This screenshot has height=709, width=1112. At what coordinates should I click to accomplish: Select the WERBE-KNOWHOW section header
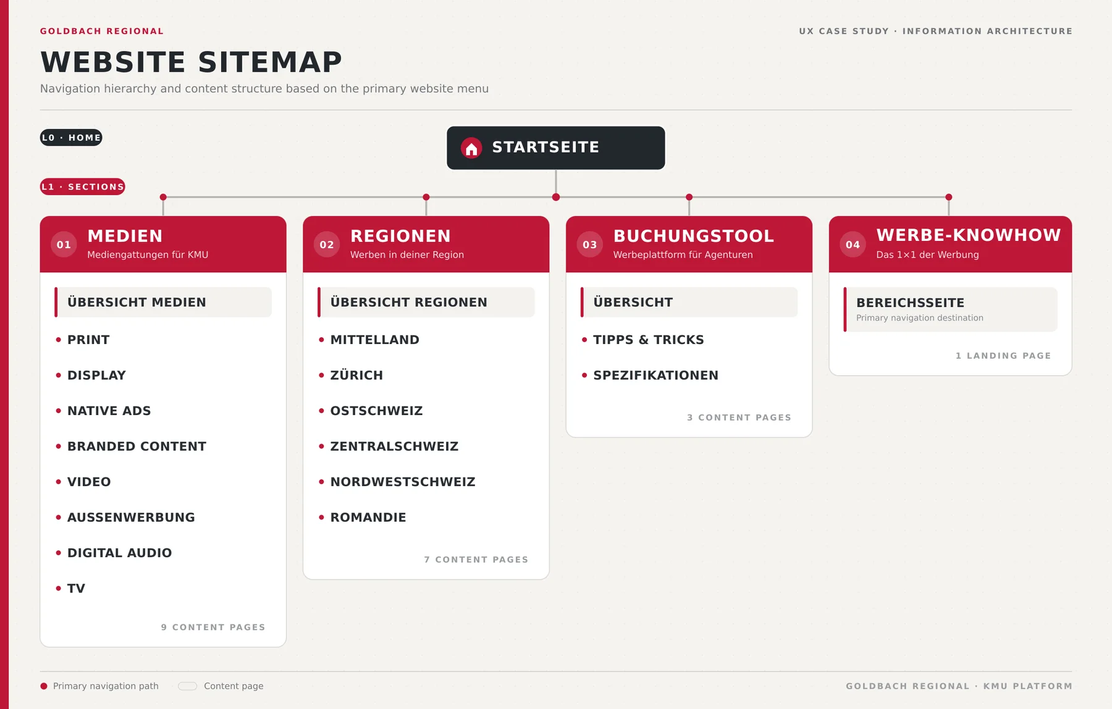point(950,245)
